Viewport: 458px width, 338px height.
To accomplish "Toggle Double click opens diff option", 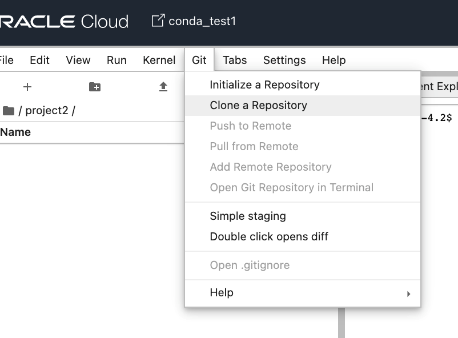I will (x=269, y=236).
